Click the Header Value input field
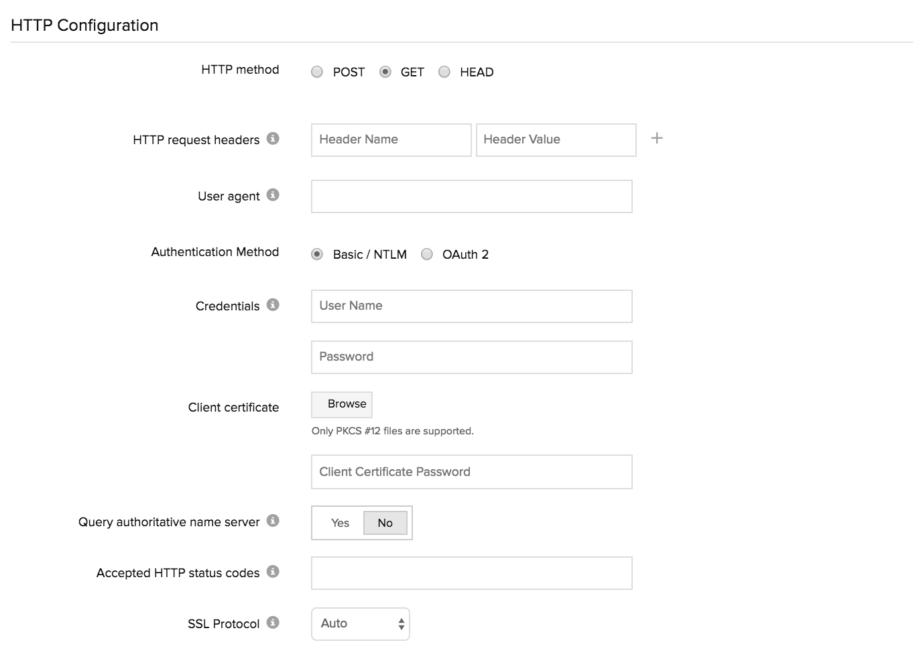This screenshot has width=919, height=669. click(x=556, y=139)
